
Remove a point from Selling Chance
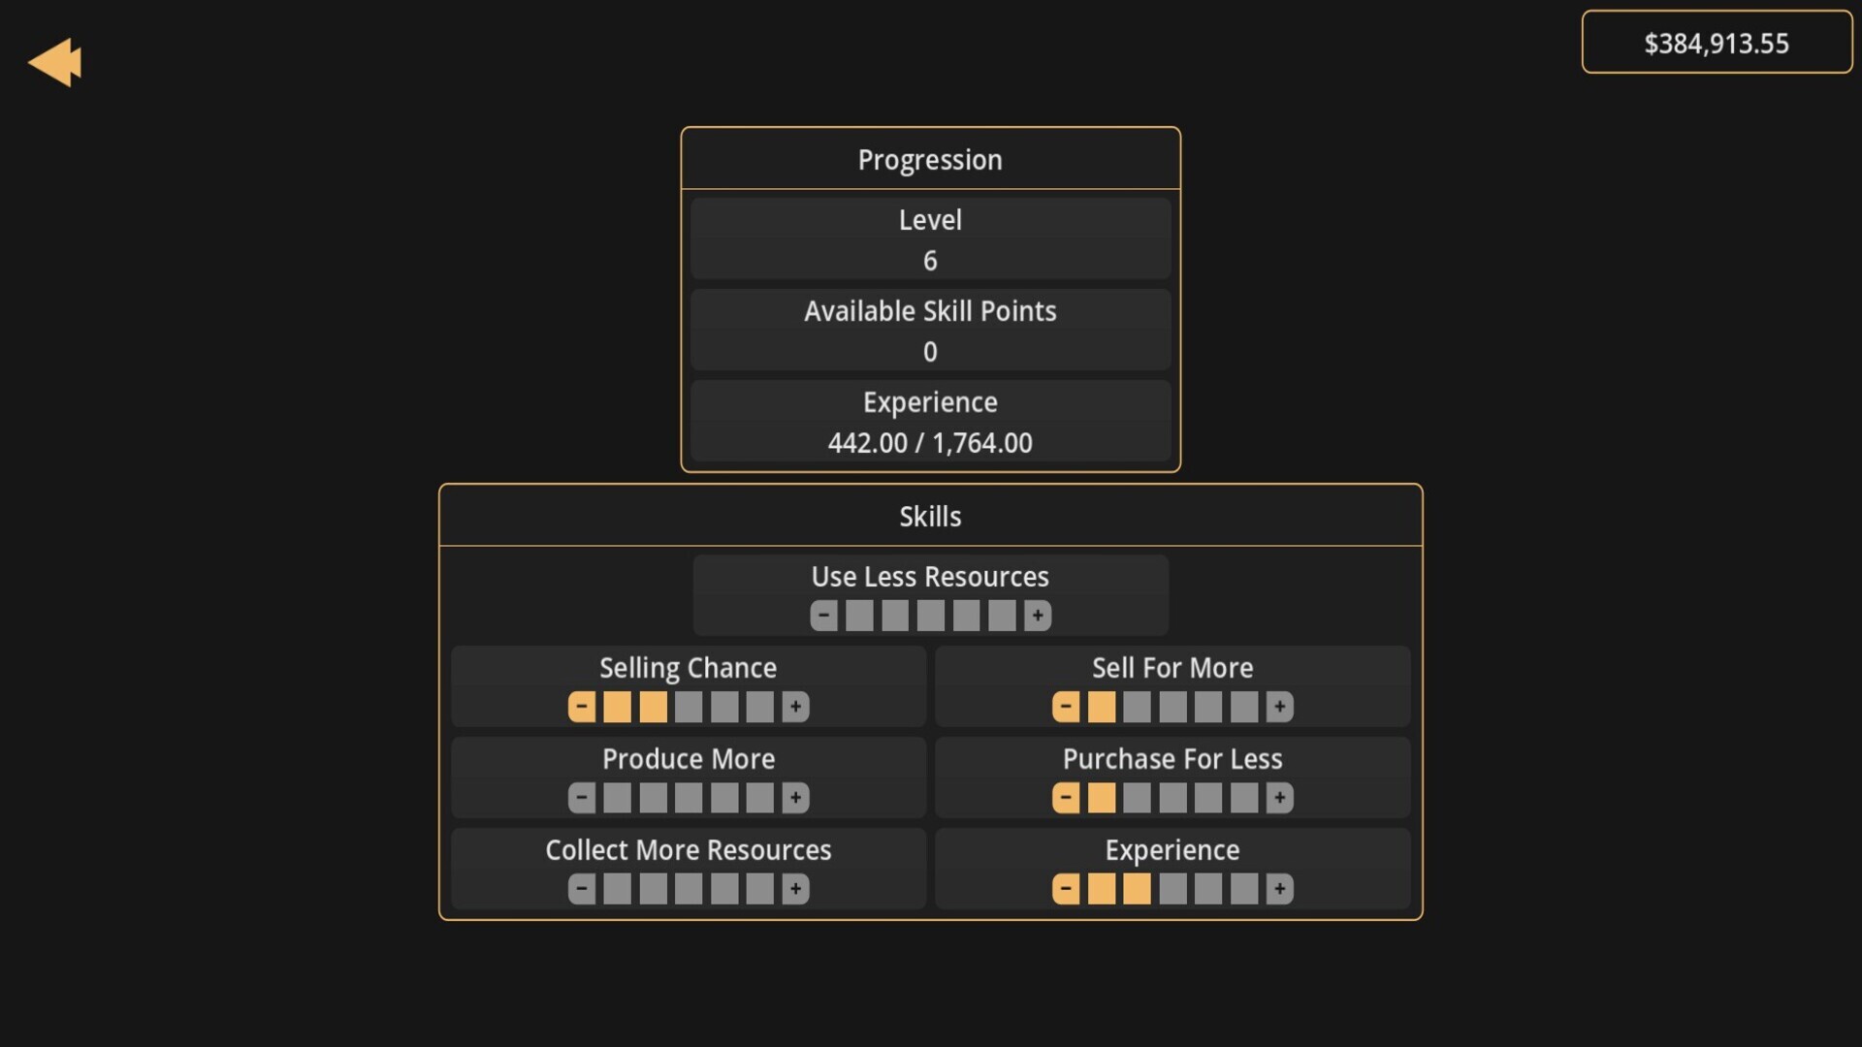click(x=581, y=707)
